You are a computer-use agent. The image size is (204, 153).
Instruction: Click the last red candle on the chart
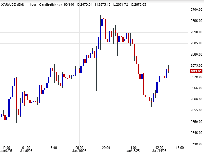point(168,70)
